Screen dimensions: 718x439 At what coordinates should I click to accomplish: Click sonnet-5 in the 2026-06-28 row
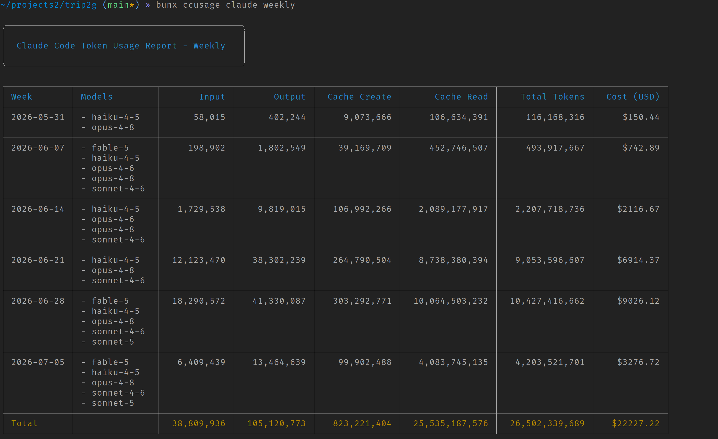pyautogui.click(x=113, y=342)
